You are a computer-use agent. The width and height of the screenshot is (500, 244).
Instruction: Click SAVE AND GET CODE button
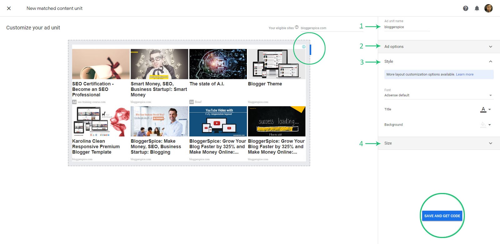(442, 216)
